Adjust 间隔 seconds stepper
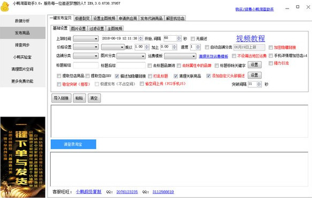Screen dimensions: 312x198 tap(179, 38)
